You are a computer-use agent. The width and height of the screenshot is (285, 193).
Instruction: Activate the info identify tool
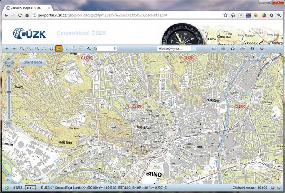51,49
